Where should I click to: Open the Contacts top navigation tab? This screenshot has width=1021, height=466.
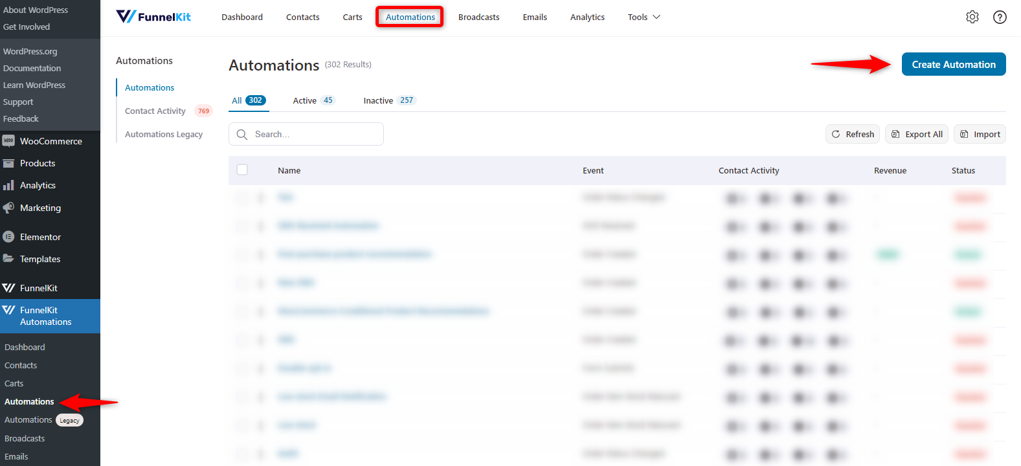303,17
